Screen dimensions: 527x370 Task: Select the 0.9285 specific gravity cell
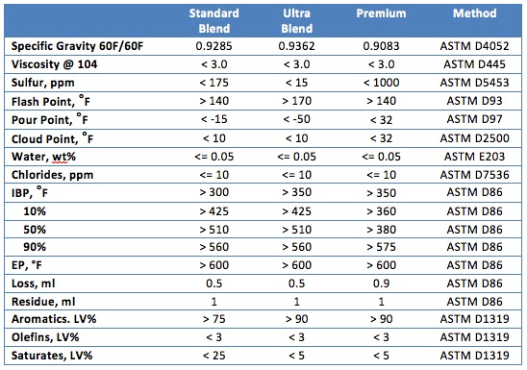213,46
